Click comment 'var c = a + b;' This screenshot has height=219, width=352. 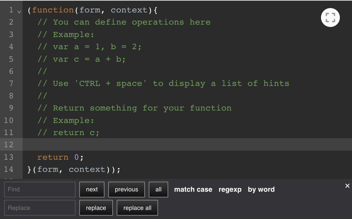[x=82, y=59]
